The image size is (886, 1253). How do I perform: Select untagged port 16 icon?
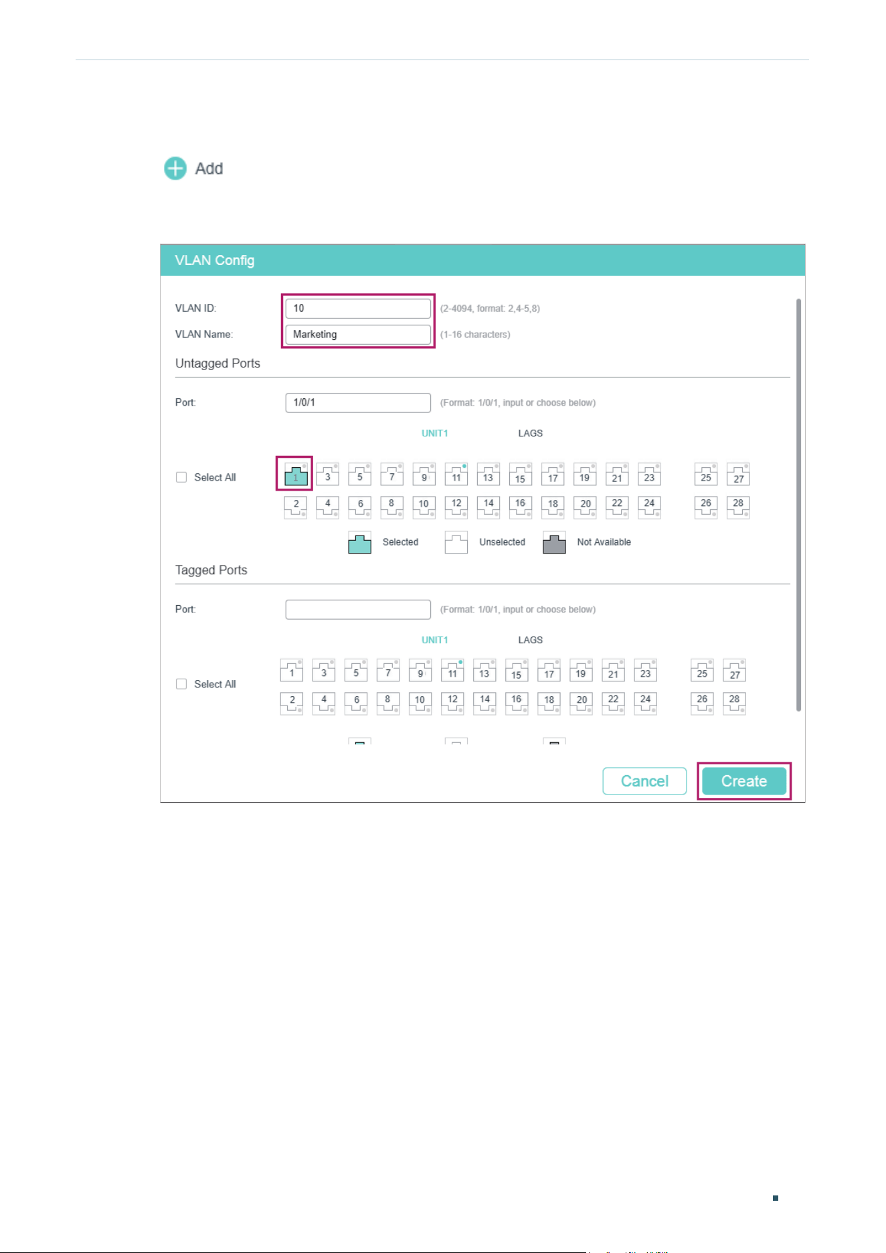[520, 507]
